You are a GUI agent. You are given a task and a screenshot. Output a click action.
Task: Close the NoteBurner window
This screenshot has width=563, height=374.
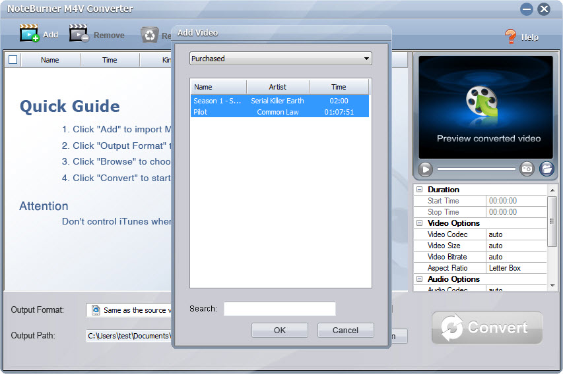click(x=544, y=9)
